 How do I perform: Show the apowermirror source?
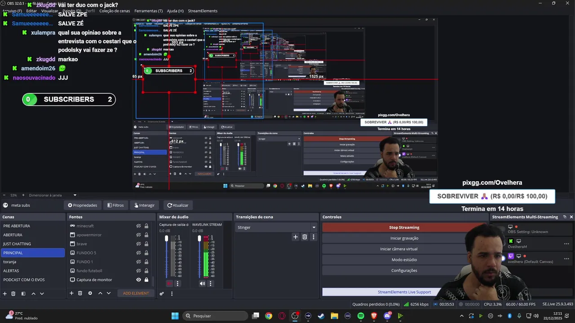tap(139, 235)
